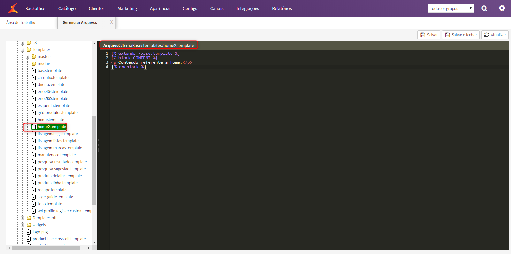The height and width of the screenshot is (254, 511).
Task: Click the file icon of home.template
Action: 34,120
